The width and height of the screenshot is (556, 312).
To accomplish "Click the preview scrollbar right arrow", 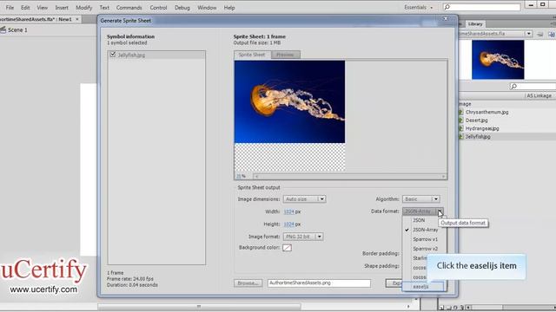I will click(443, 176).
